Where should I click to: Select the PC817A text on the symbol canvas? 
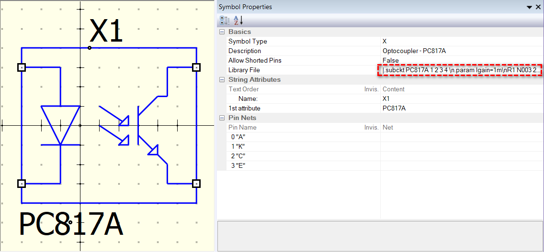click(x=71, y=224)
